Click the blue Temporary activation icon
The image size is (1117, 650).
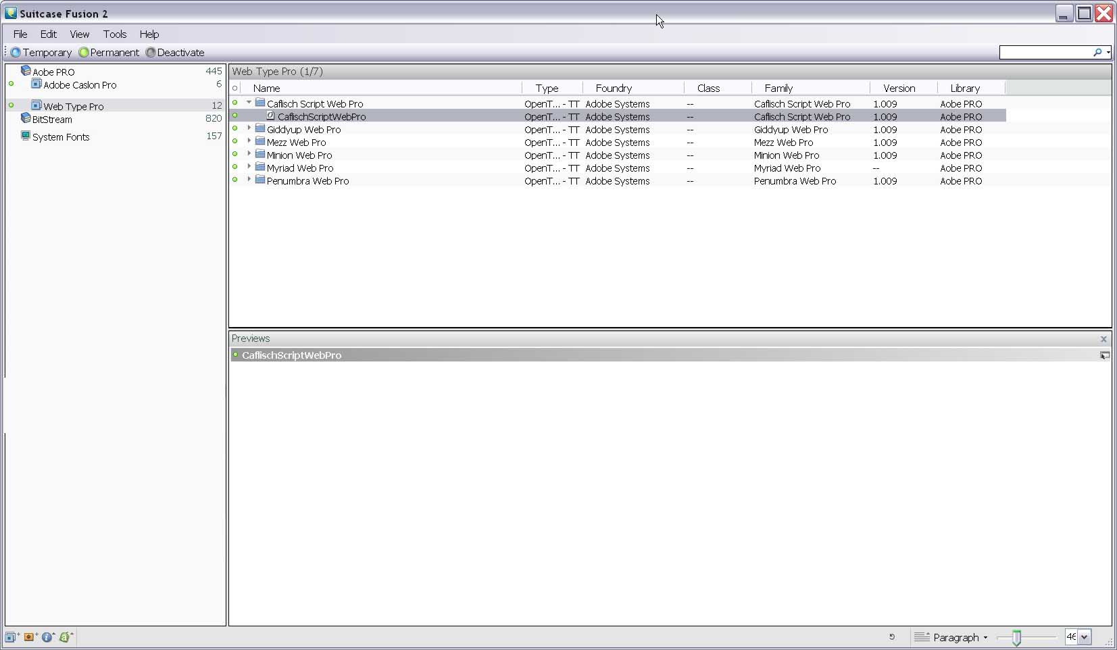(16, 52)
